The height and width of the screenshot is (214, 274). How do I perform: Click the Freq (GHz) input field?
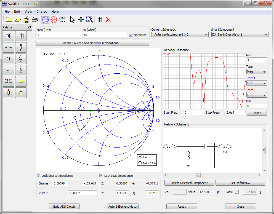59,35
